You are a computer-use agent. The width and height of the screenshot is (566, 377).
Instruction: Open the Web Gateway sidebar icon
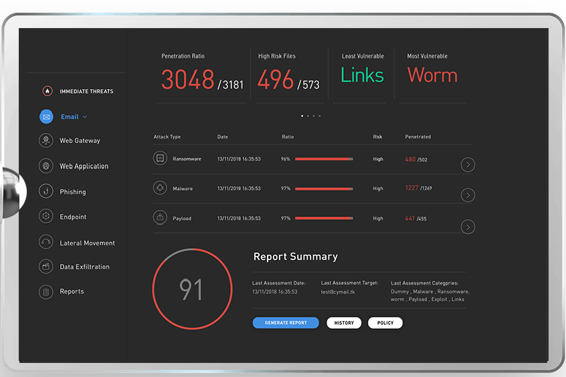[x=46, y=140]
